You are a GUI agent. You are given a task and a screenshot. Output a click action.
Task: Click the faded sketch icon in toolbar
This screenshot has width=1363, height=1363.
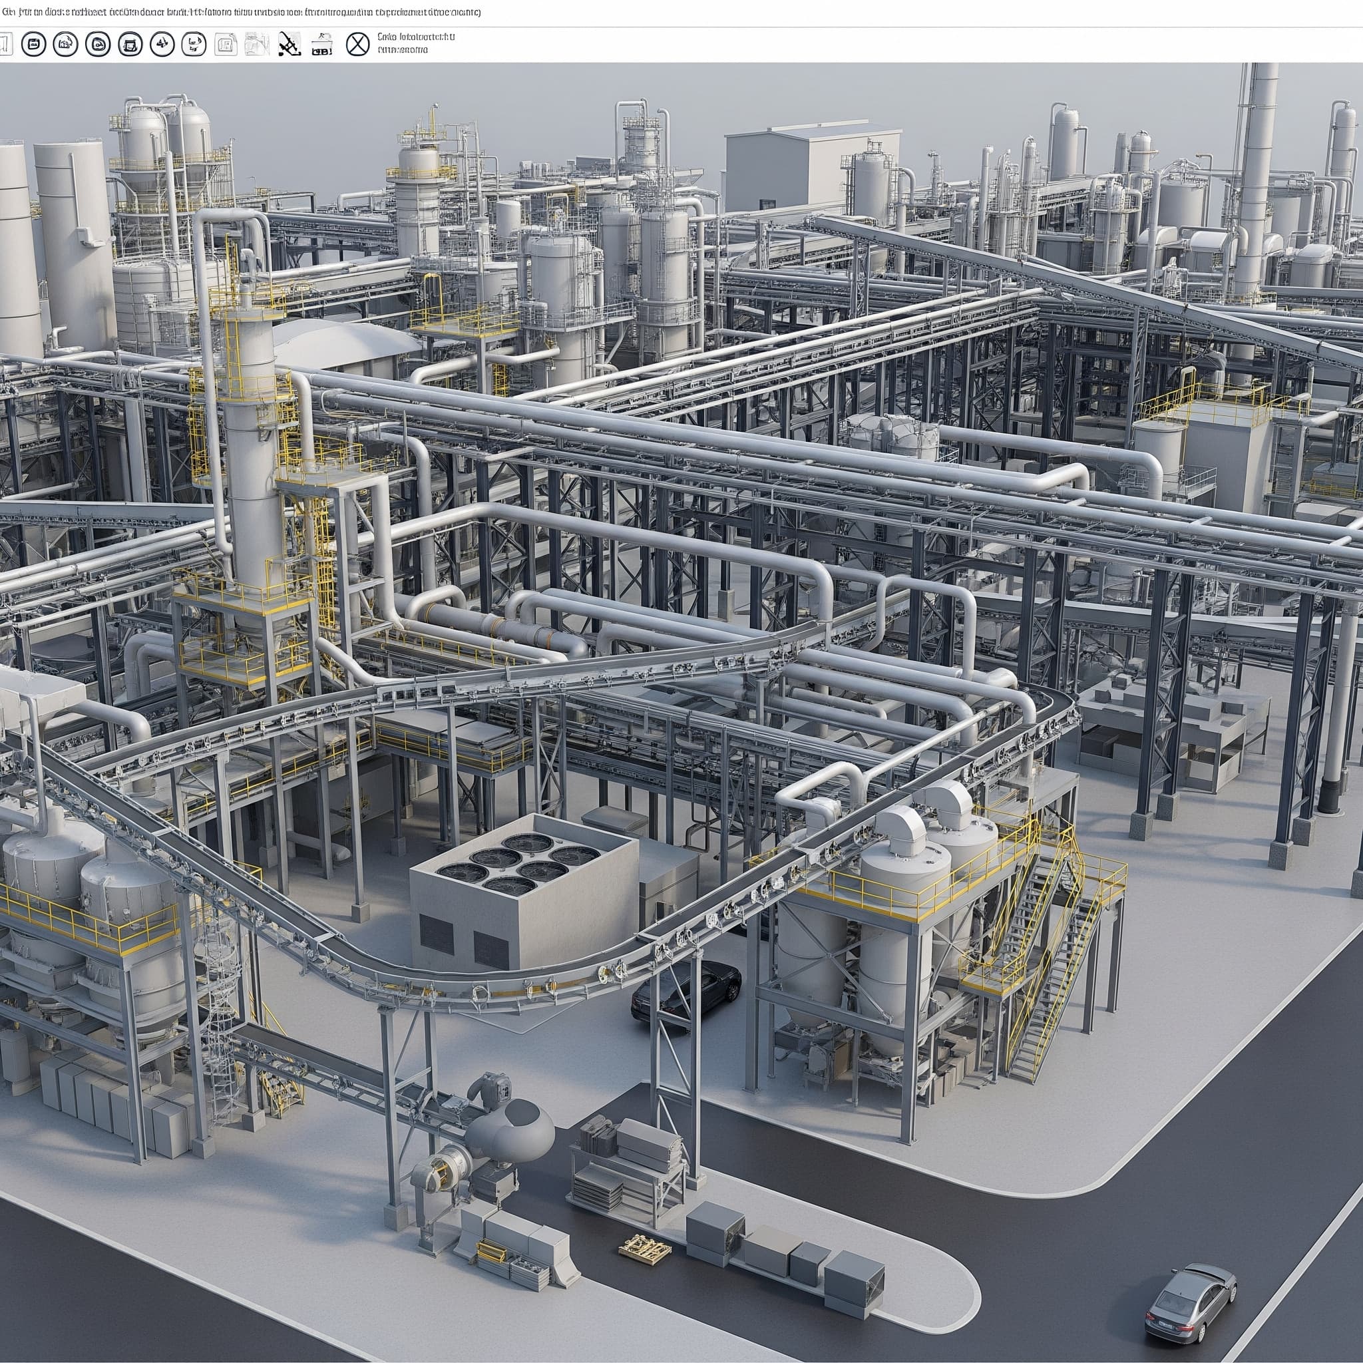point(257,45)
